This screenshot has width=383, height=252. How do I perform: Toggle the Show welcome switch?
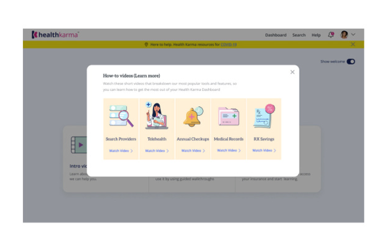click(x=351, y=61)
